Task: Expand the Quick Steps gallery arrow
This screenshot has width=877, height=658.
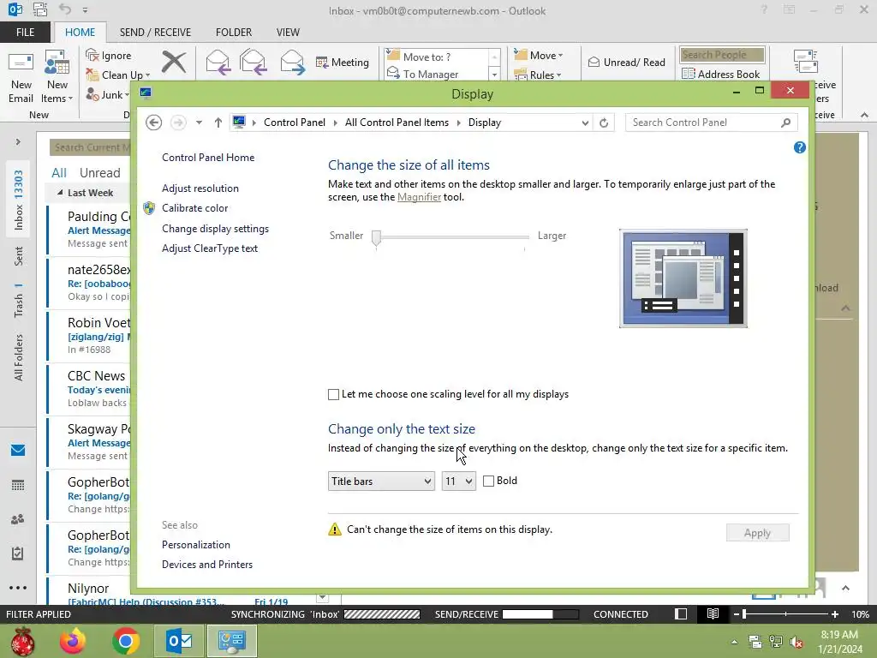Action: coord(494,74)
